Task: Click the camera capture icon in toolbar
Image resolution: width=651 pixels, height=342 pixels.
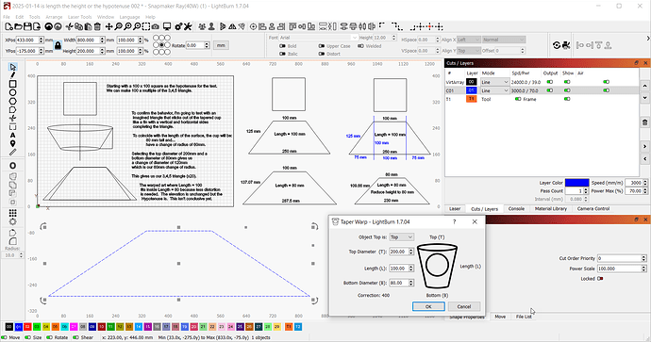Action: point(155,27)
